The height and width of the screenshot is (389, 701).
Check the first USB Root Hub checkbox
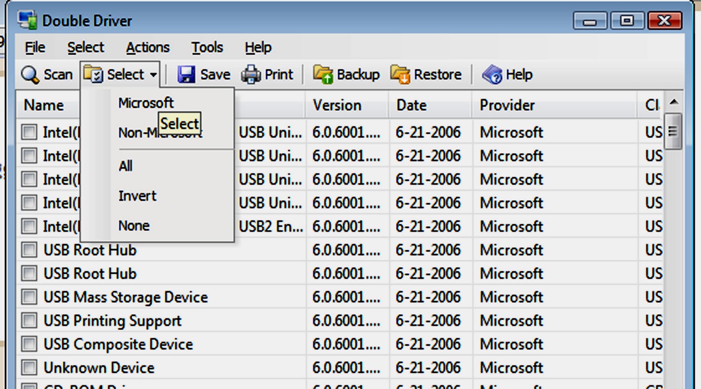coord(29,250)
